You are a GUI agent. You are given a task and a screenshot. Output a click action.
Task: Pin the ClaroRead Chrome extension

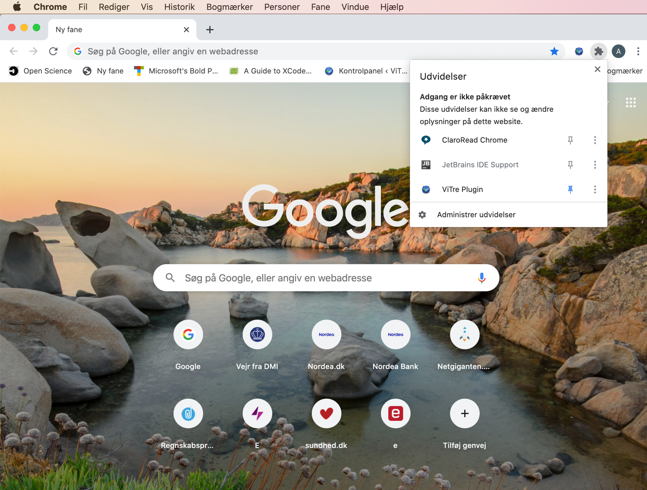click(570, 140)
